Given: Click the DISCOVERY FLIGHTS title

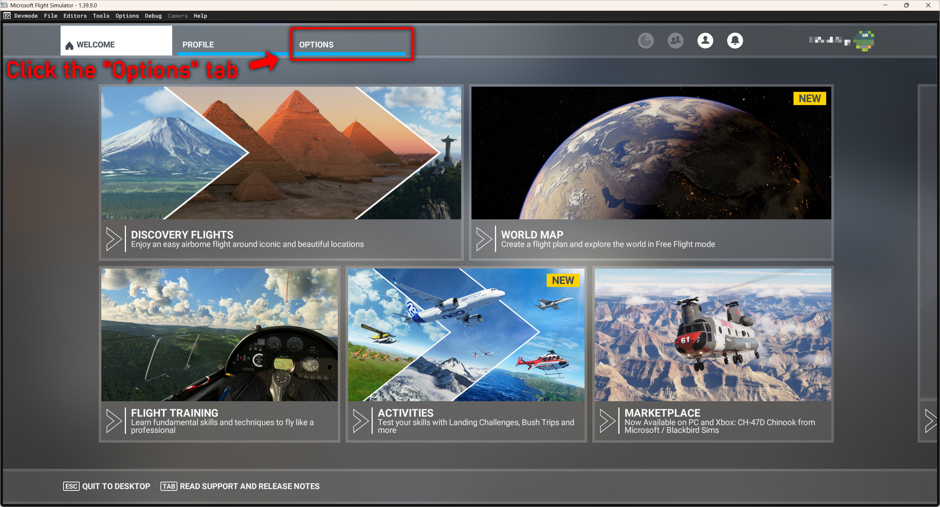Looking at the screenshot, I should click(x=182, y=235).
